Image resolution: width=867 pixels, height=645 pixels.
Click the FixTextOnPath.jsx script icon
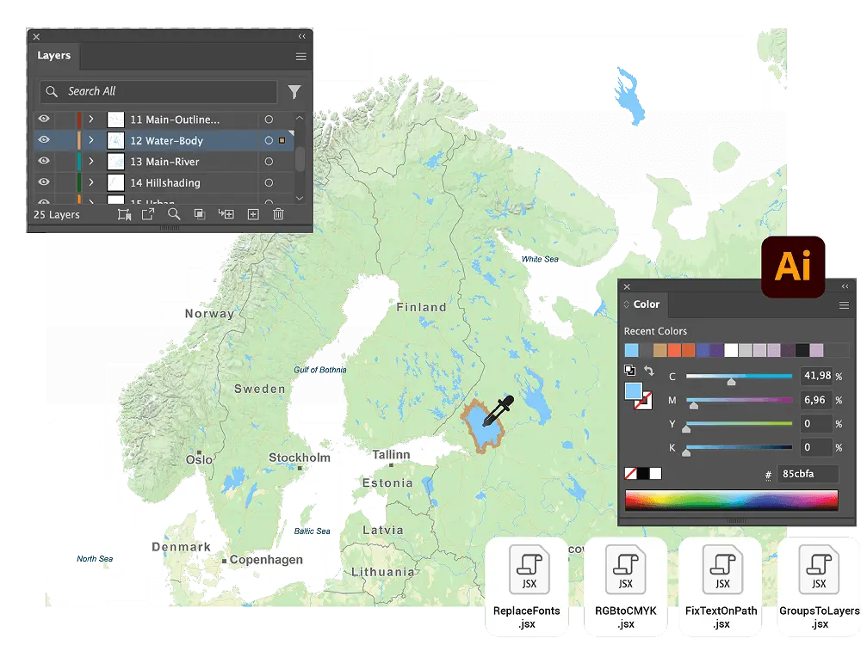(722, 569)
